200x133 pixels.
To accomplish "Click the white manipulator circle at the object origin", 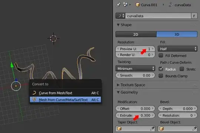I will click(x=16, y=86).
